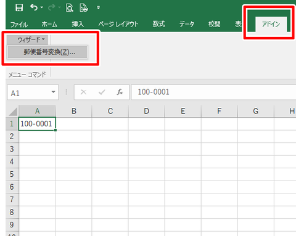Select column D header
The width and height of the screenshot is (296, 236).
(x=147, y=111)
